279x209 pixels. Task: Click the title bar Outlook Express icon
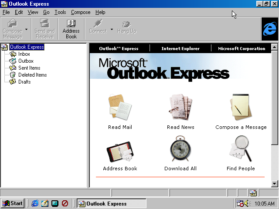(x=4, y=4)
